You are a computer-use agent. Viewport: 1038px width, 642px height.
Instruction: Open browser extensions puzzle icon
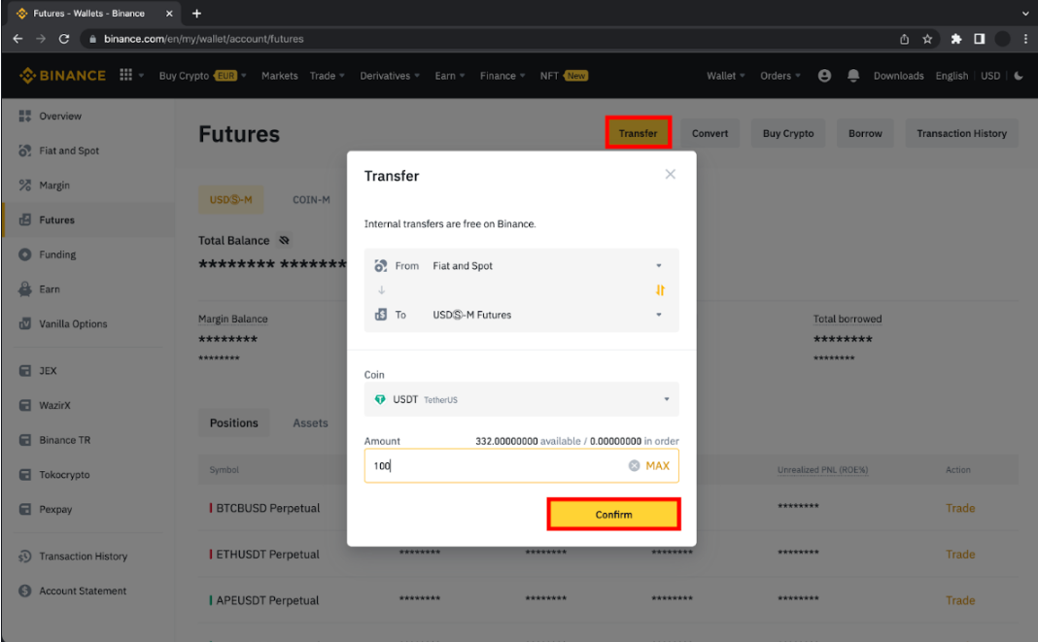coord(956,39)
